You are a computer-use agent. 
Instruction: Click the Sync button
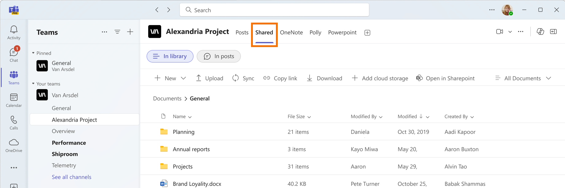(x=243, y=78)
